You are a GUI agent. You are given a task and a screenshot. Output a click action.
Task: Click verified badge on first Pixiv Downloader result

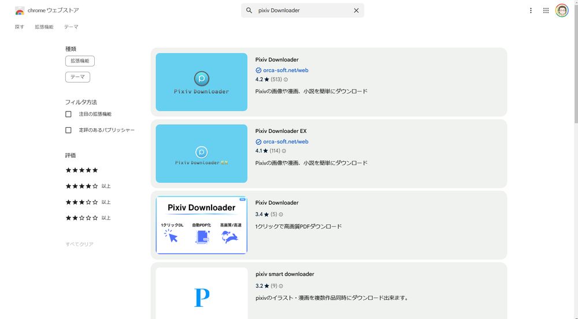coord(258,71)
